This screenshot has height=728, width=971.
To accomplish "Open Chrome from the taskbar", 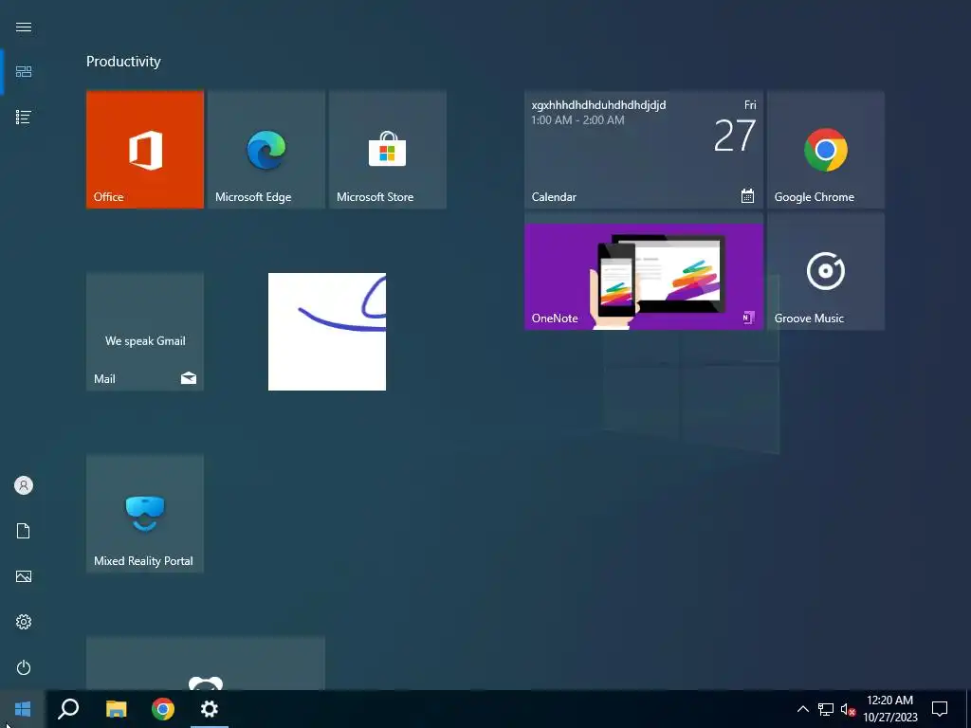I will (x=163, y=709).
